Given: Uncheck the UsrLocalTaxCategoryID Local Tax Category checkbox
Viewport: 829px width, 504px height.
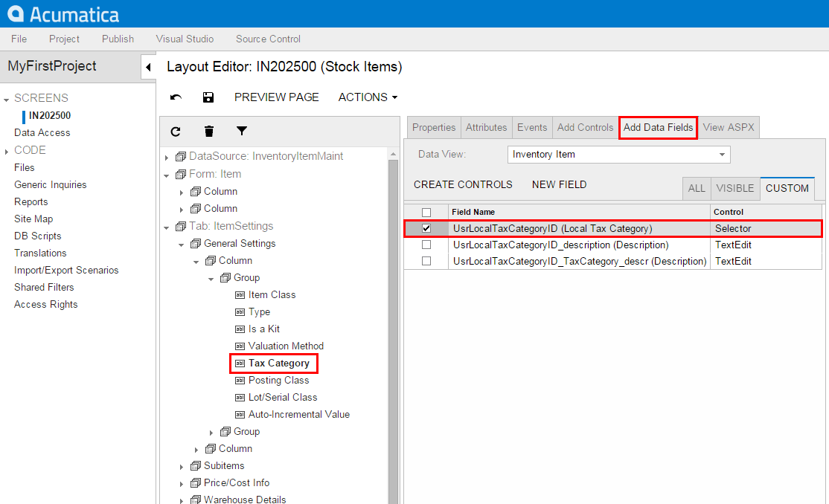Looking at the screenshot, I should click(426, 228).
